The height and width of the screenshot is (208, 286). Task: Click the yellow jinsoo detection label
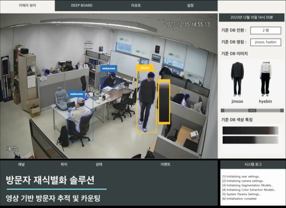pyautogui.click(x=145, y=68)
